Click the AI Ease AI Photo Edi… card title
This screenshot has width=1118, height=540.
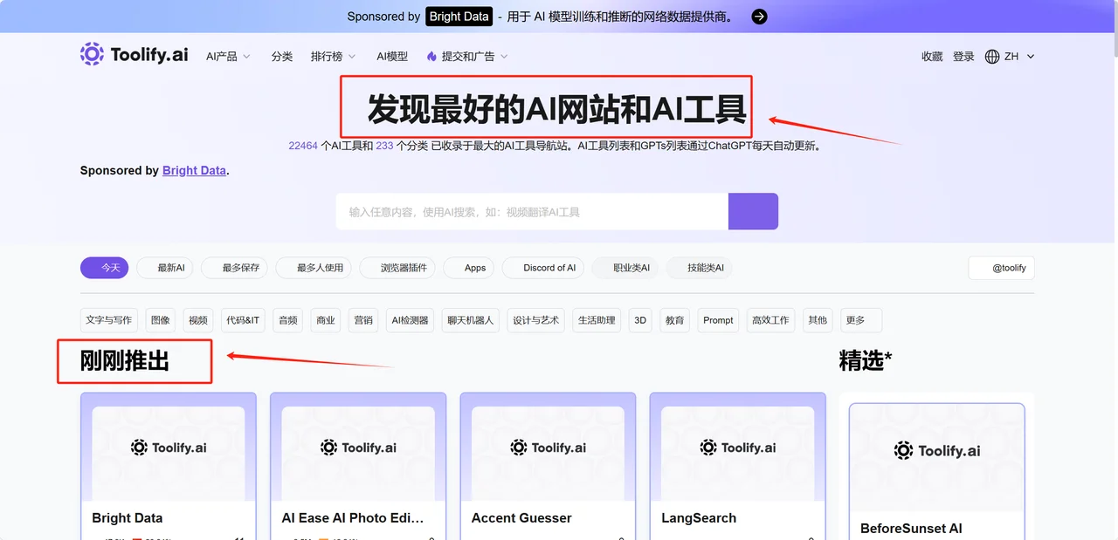(x=353, y=518)
